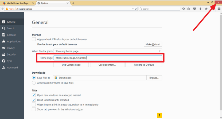Click Use Bookmark button
The height and width of the screenshot is (119, 222).
coord(107,65)
